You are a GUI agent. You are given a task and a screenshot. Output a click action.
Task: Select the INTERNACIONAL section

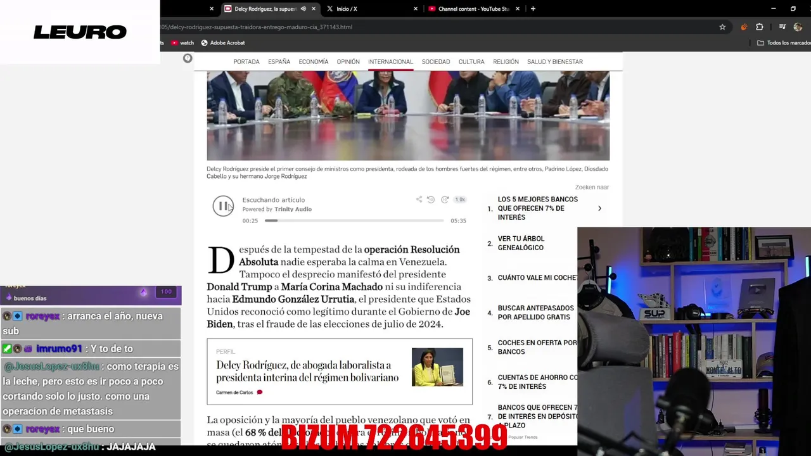[390, 61]
